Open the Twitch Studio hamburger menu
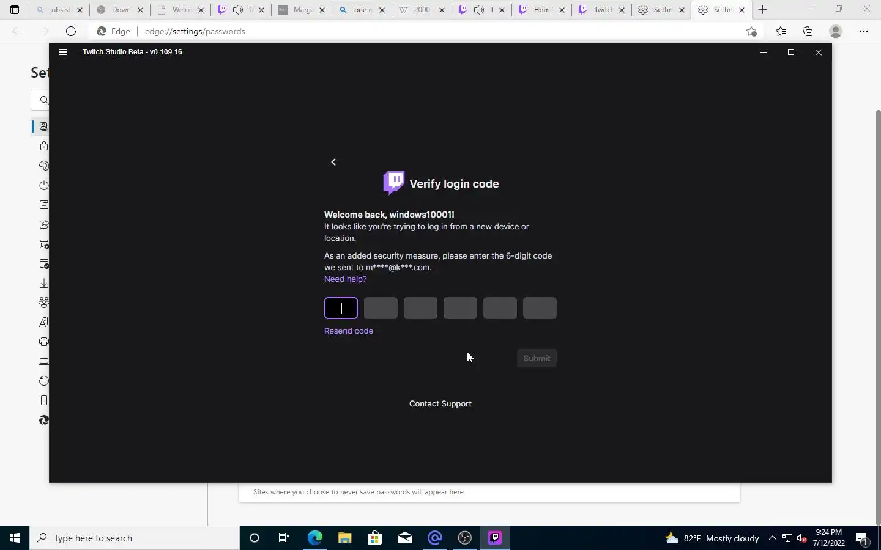The image size is (881, 550). pos(62,52)
